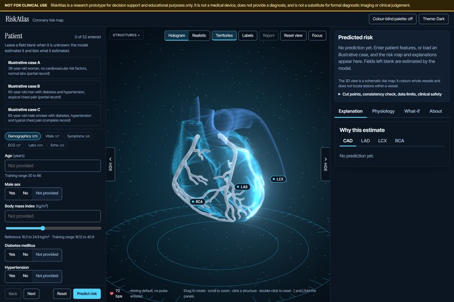Toggle the Territories overlay

click(224, 35)
